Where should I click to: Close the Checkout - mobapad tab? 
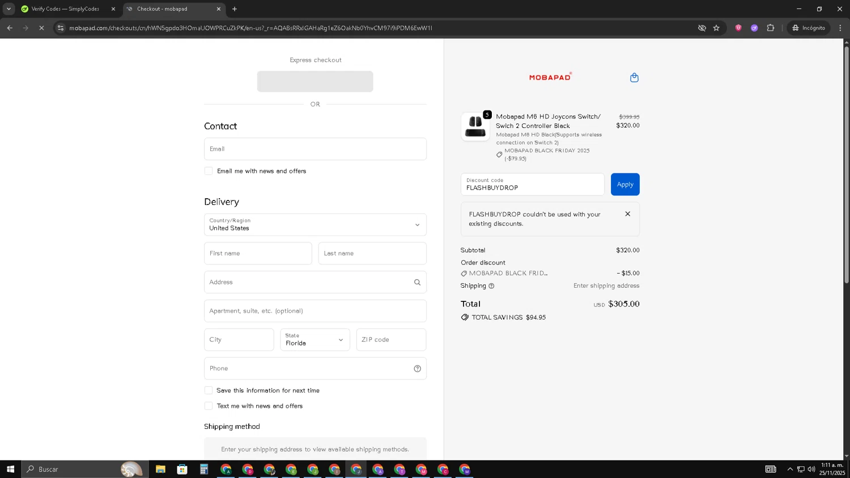tap(219, 9)
